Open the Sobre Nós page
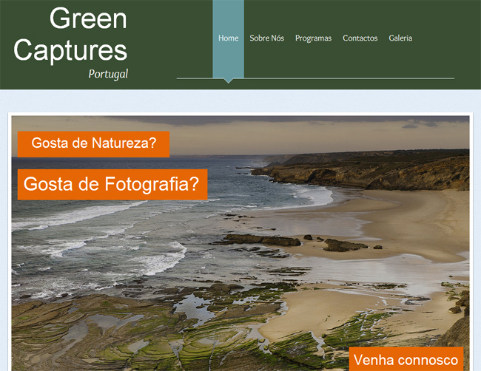Screen dimensions: 481x371 coord(266,38)
